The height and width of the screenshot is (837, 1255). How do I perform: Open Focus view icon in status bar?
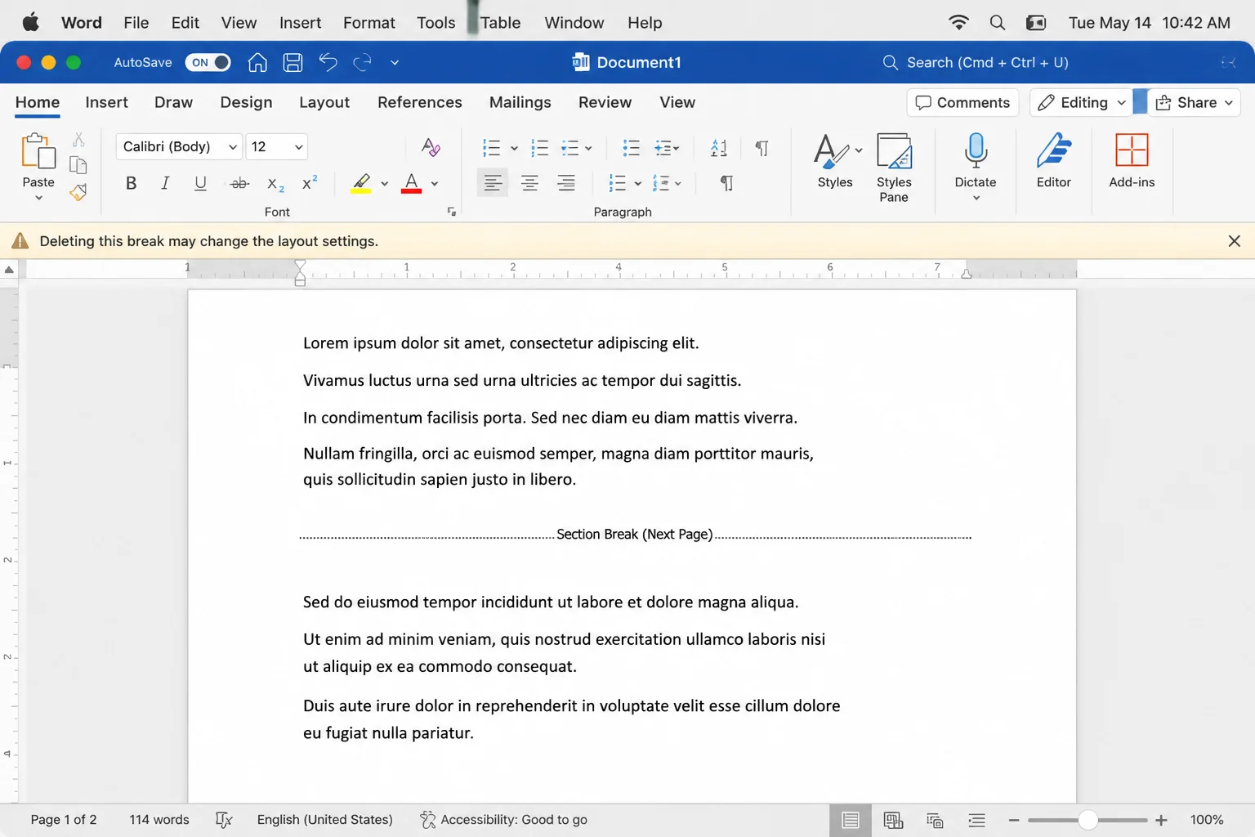(935, 820)
